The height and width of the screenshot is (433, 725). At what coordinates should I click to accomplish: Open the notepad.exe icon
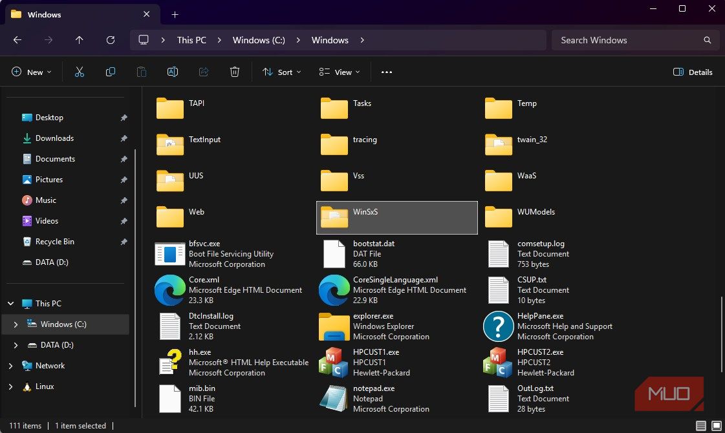coord(334,398)
